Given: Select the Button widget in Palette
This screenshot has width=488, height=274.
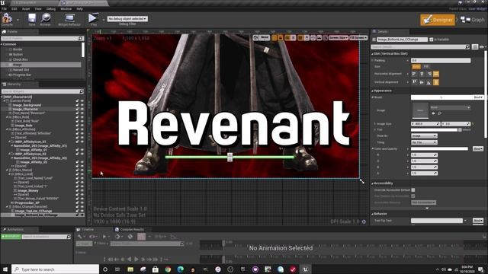Looking at the screenshot, I should [18, 54].
